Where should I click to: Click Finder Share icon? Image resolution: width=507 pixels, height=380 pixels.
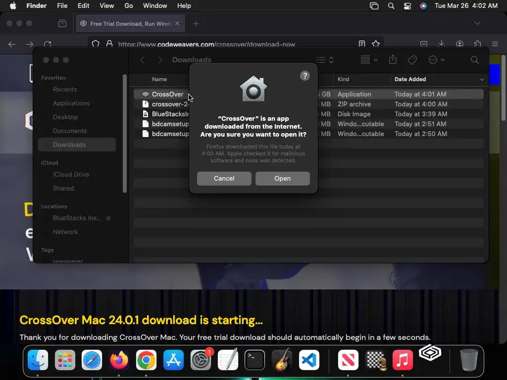(393, 59)
